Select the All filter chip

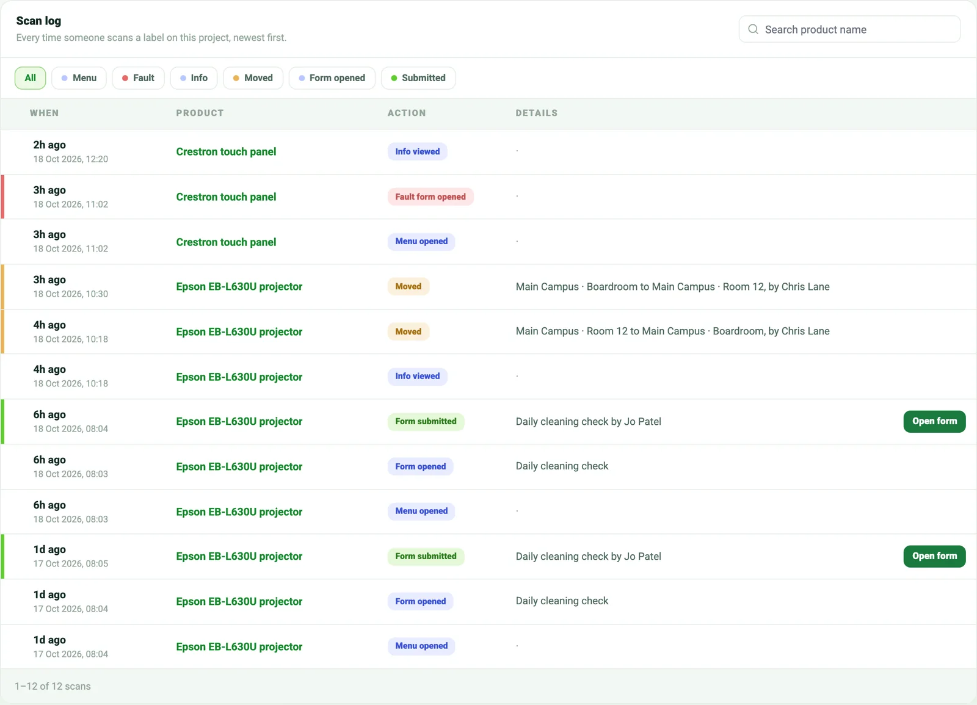[30, 78]
